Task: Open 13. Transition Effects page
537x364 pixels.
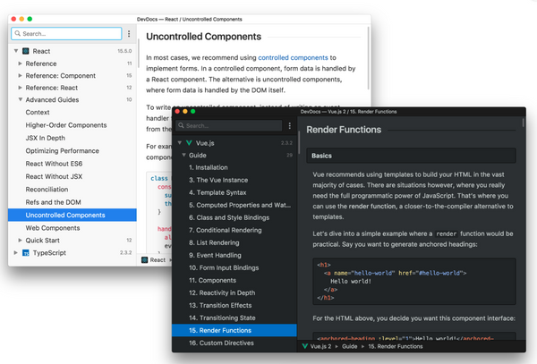Action: (x=234, y=305)
